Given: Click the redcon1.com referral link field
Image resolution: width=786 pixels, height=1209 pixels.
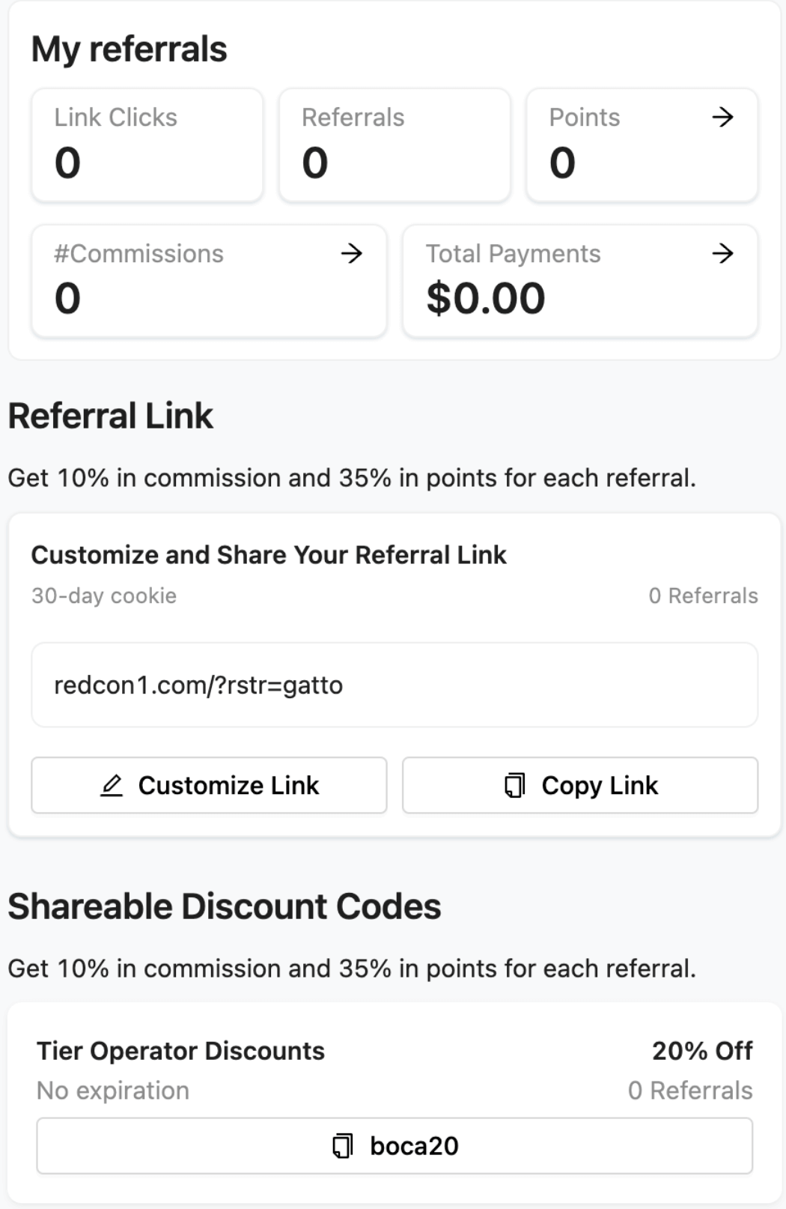Looking at the screenshot, I should pyautogui.click(x=394, y=685).
